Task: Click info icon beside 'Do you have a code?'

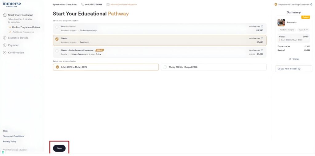Action: [x=299, y=69]
